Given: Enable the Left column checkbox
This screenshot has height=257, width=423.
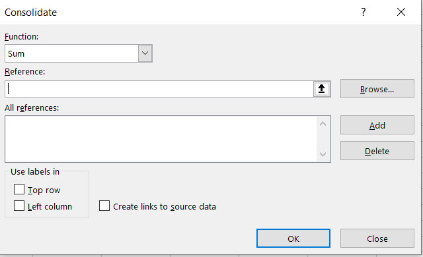Looking at the screenshot, I should click(19, 206).
